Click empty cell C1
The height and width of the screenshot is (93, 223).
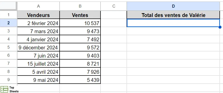[x=114, y=15]
